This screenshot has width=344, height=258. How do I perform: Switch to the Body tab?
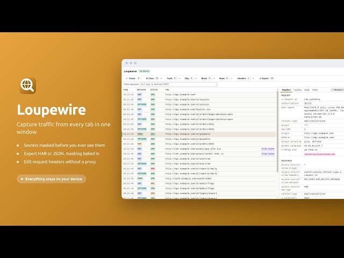coord(307,90)
